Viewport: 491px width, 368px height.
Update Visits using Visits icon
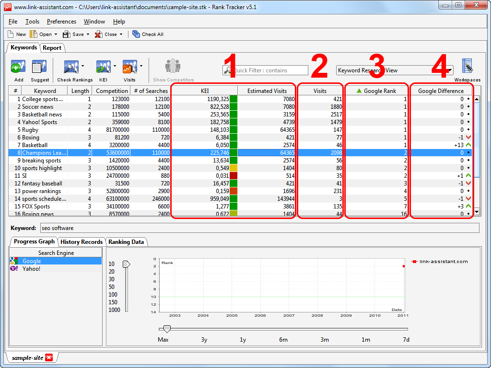129,67
